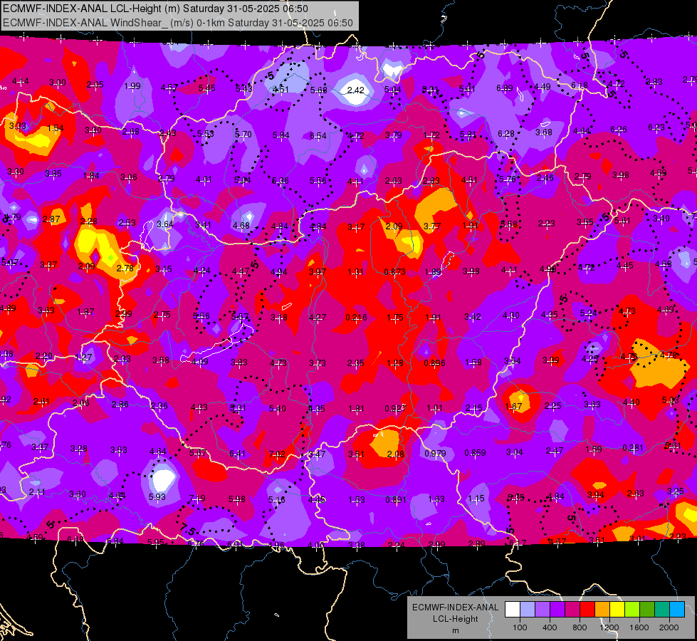Click the legend name ECMWF-INDEX-ANAL
The width and height of the screenshot is (697, 641).
click(x=455, y=608)
